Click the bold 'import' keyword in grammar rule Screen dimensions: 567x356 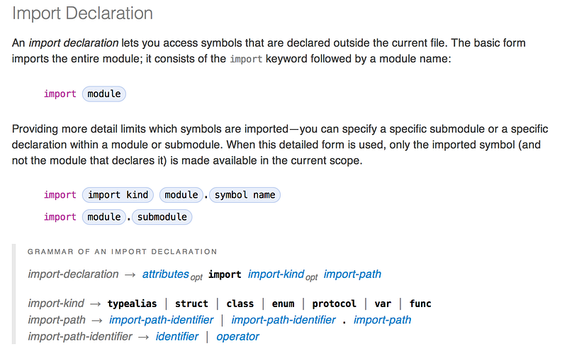(225, 274)
